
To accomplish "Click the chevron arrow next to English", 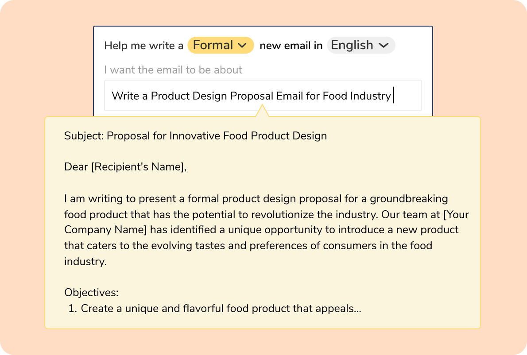I will click(384, 46).
